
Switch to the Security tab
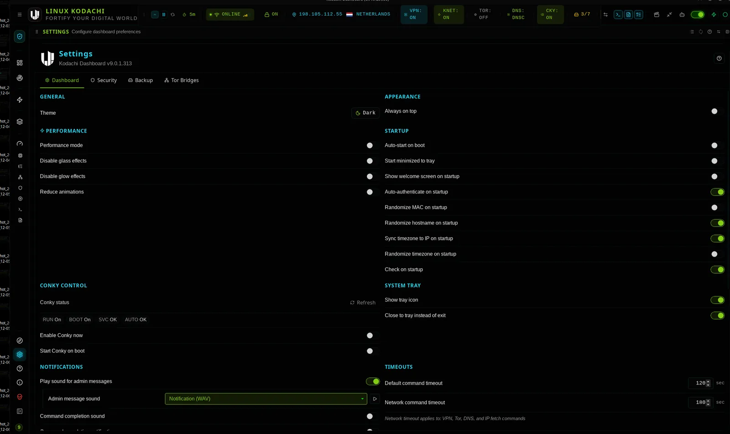coord(104,80)
